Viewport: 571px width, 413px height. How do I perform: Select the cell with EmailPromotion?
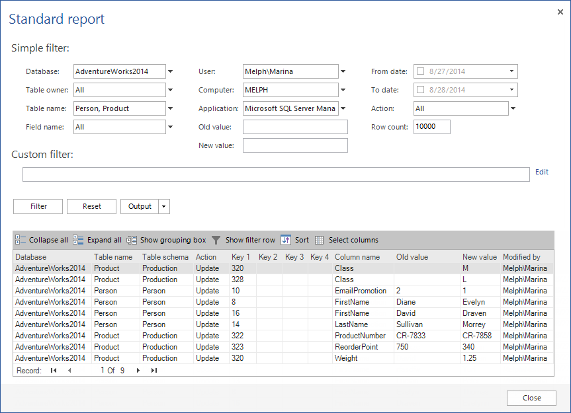coord(363,291)
